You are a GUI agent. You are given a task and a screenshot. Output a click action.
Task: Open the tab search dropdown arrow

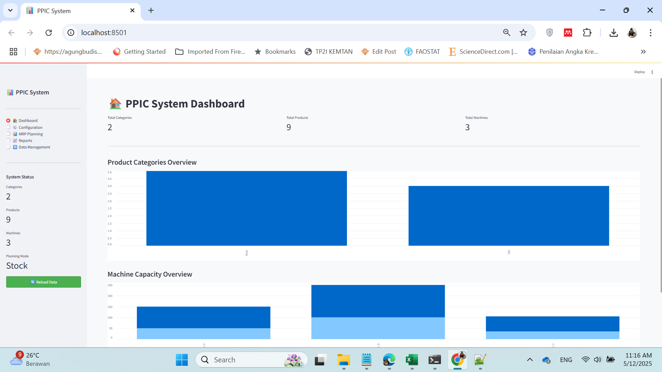pyautogui.click(x=10, y=10)
